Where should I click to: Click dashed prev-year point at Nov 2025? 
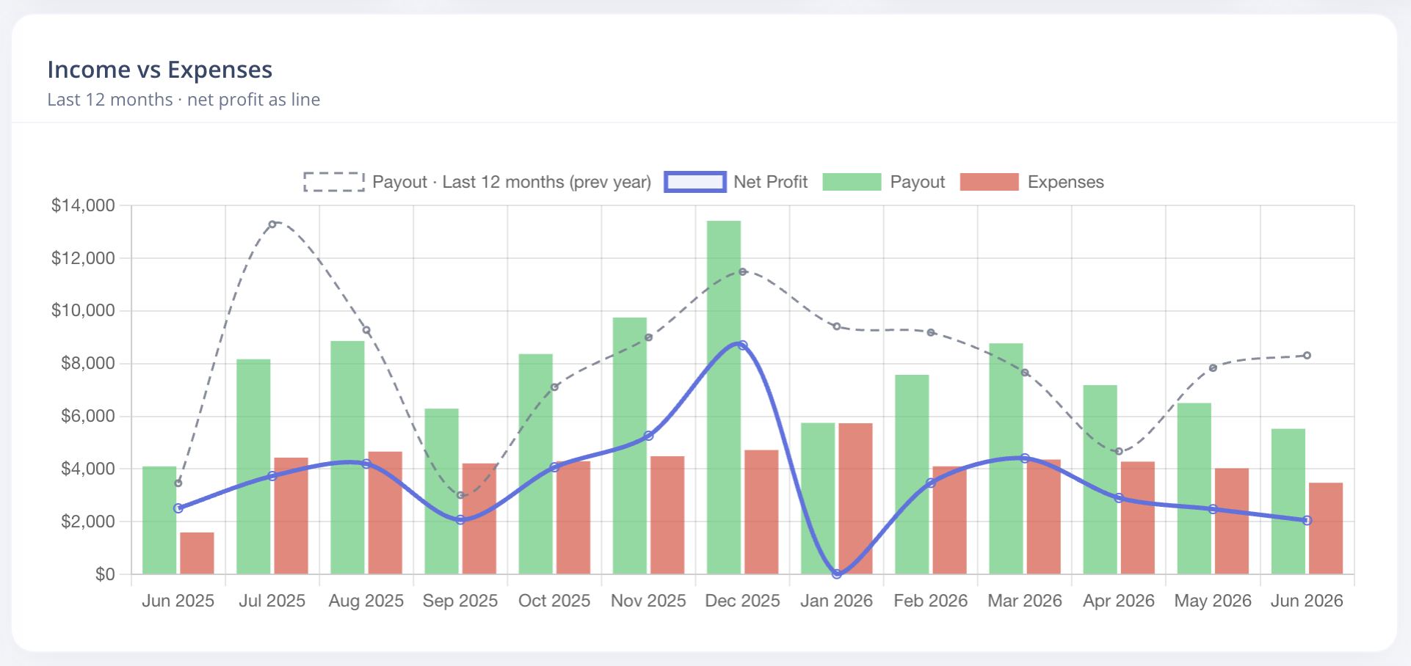(649, 337)
